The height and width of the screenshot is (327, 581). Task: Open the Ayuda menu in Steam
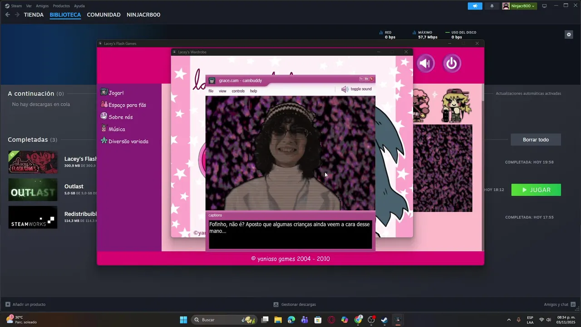(79, 6)
